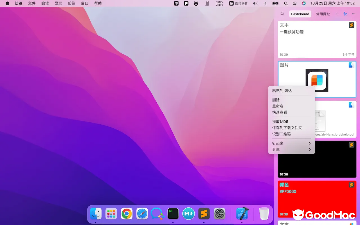360x225 pixels.
Task: Open the 中 input source menu
Action: [x=176, y=3]
